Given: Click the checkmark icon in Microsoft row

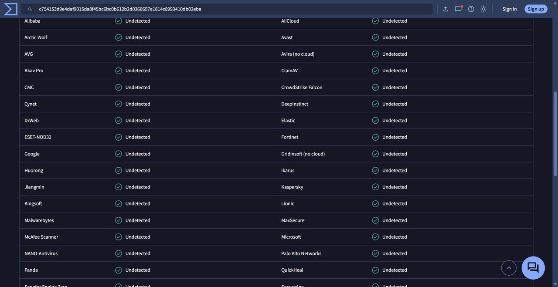Looking at the screenshot, I should coord(375,237).
